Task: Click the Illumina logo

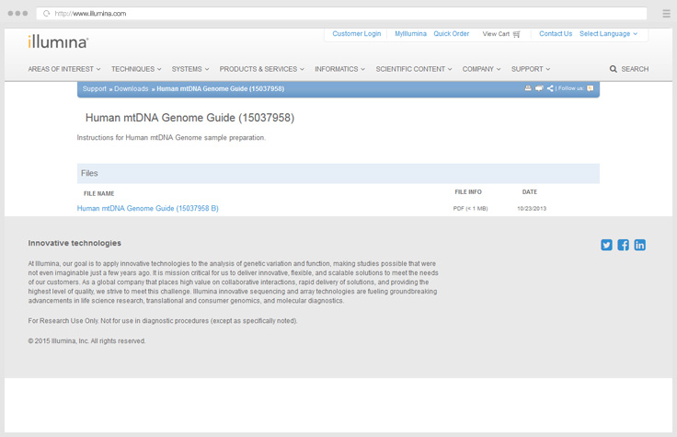Action: [58, 41]
